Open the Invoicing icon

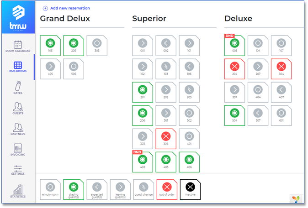pyautogui.click(x=18, y=150)
